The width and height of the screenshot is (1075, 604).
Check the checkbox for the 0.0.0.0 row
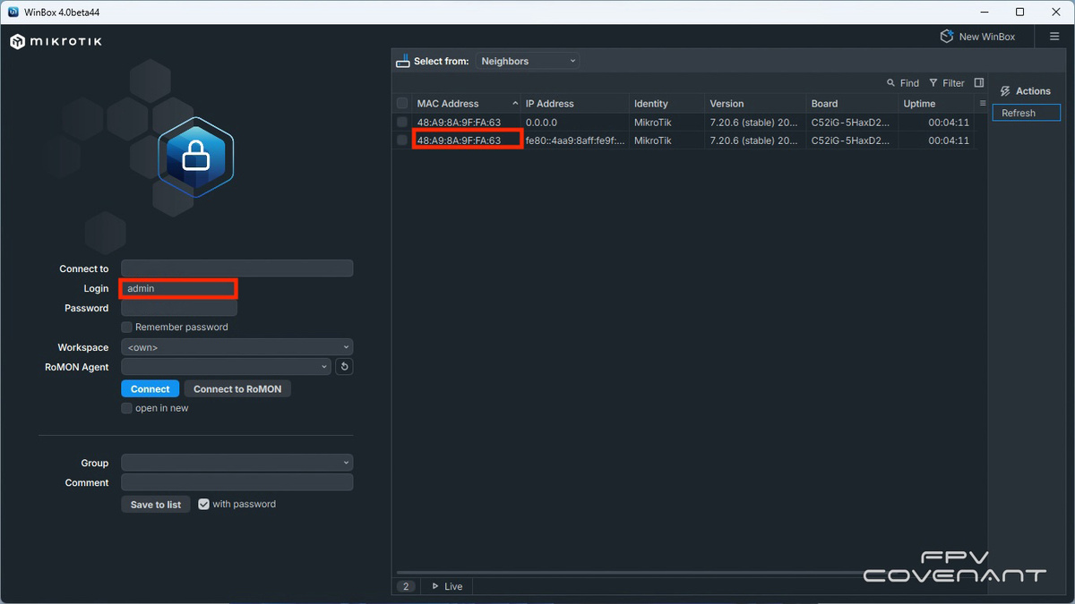coord(402,122)
